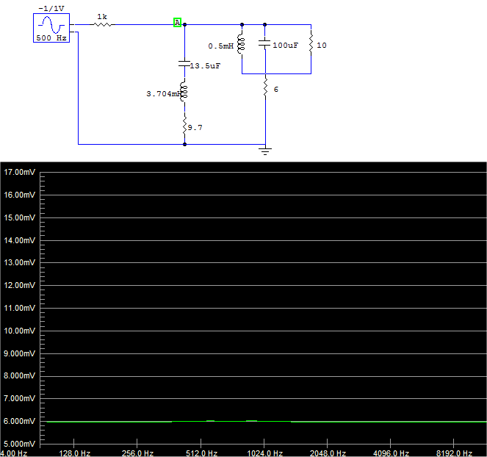Click the 256.0 Hz frequency label
487x457 pixels.
pyautogui.click(x=137, y=453)
